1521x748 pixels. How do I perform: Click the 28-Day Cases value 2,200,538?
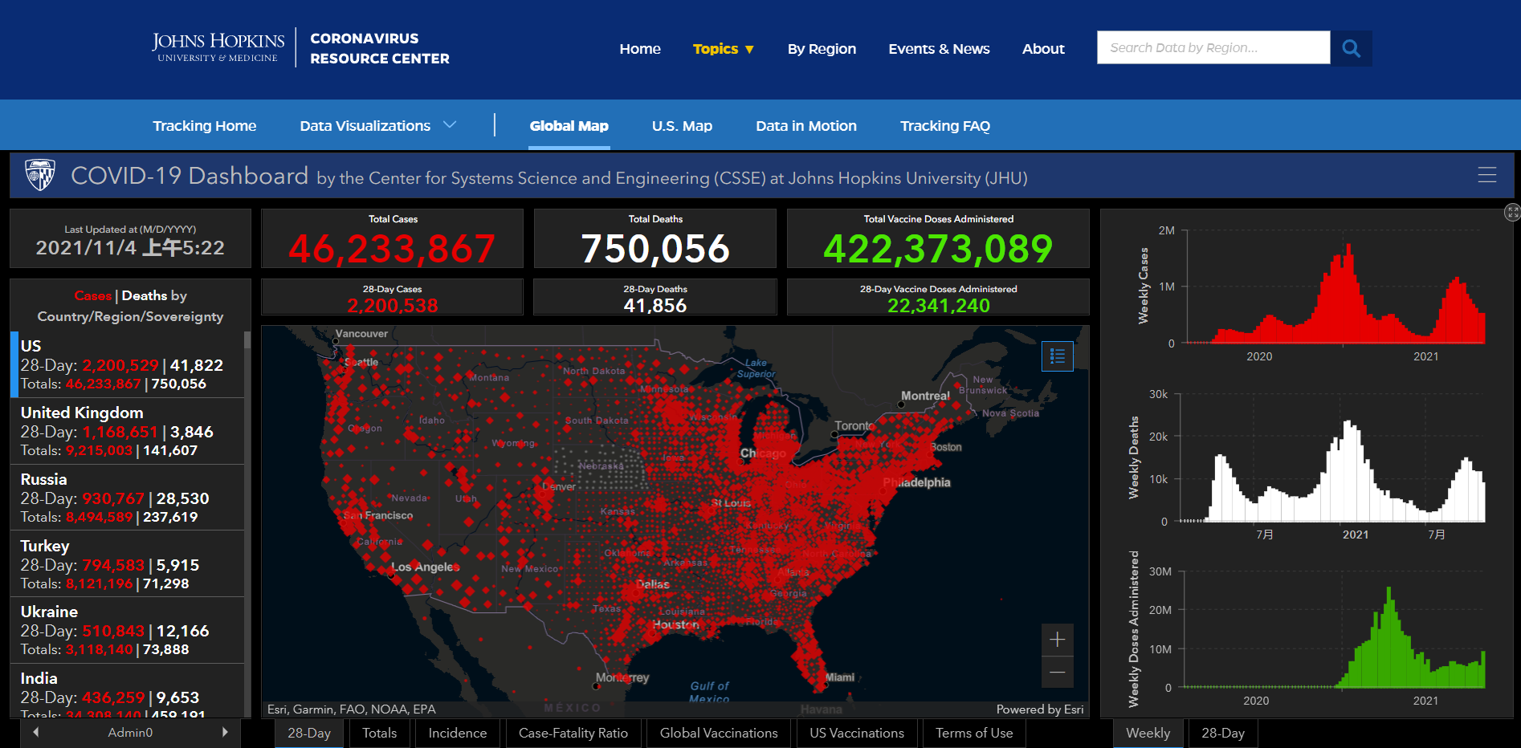click(392, 305)
